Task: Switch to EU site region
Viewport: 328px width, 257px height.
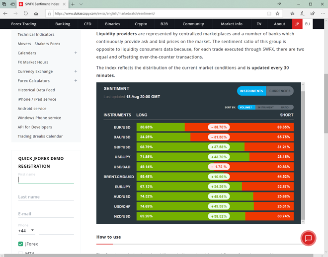Action: click(x=308, y=24)
